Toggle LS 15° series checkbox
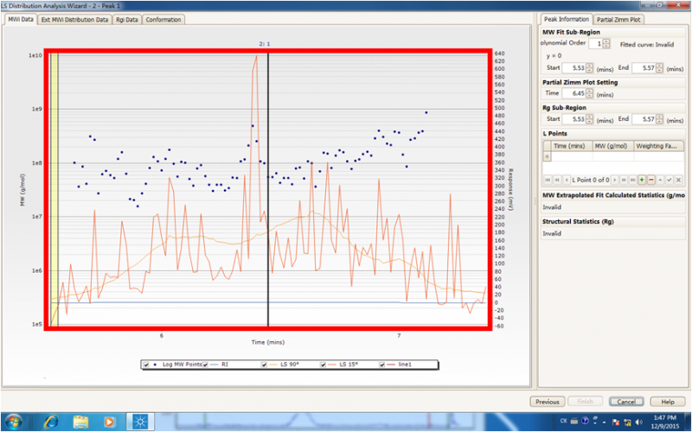The width and height of the screenshot is (692, 432). point(323,365)
